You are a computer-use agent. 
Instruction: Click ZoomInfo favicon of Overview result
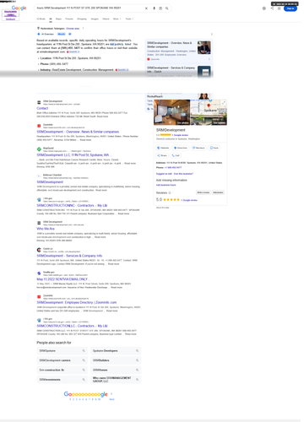coord(39,126)
